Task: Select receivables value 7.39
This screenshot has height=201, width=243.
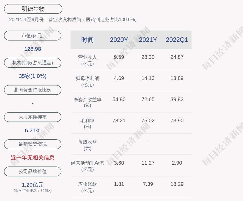Action: [x=148, y=184]
